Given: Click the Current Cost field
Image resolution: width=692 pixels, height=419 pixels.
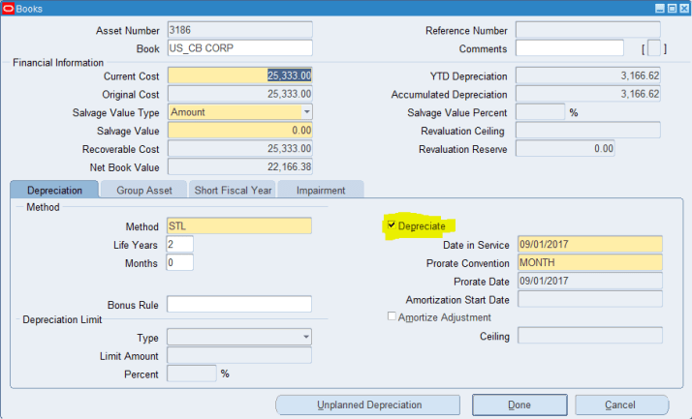Looking at the screenshot, I should tap(239, 75).
